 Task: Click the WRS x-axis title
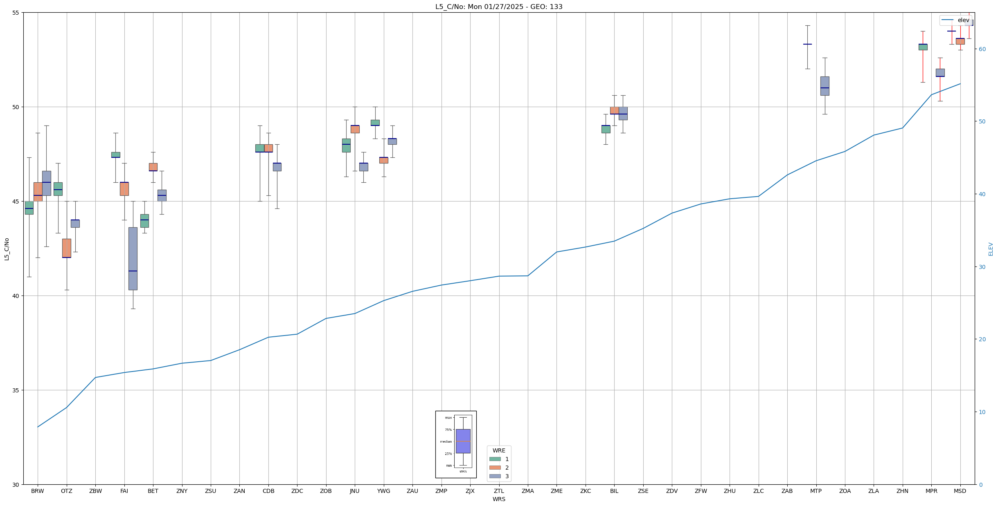(x=498, y=499)
